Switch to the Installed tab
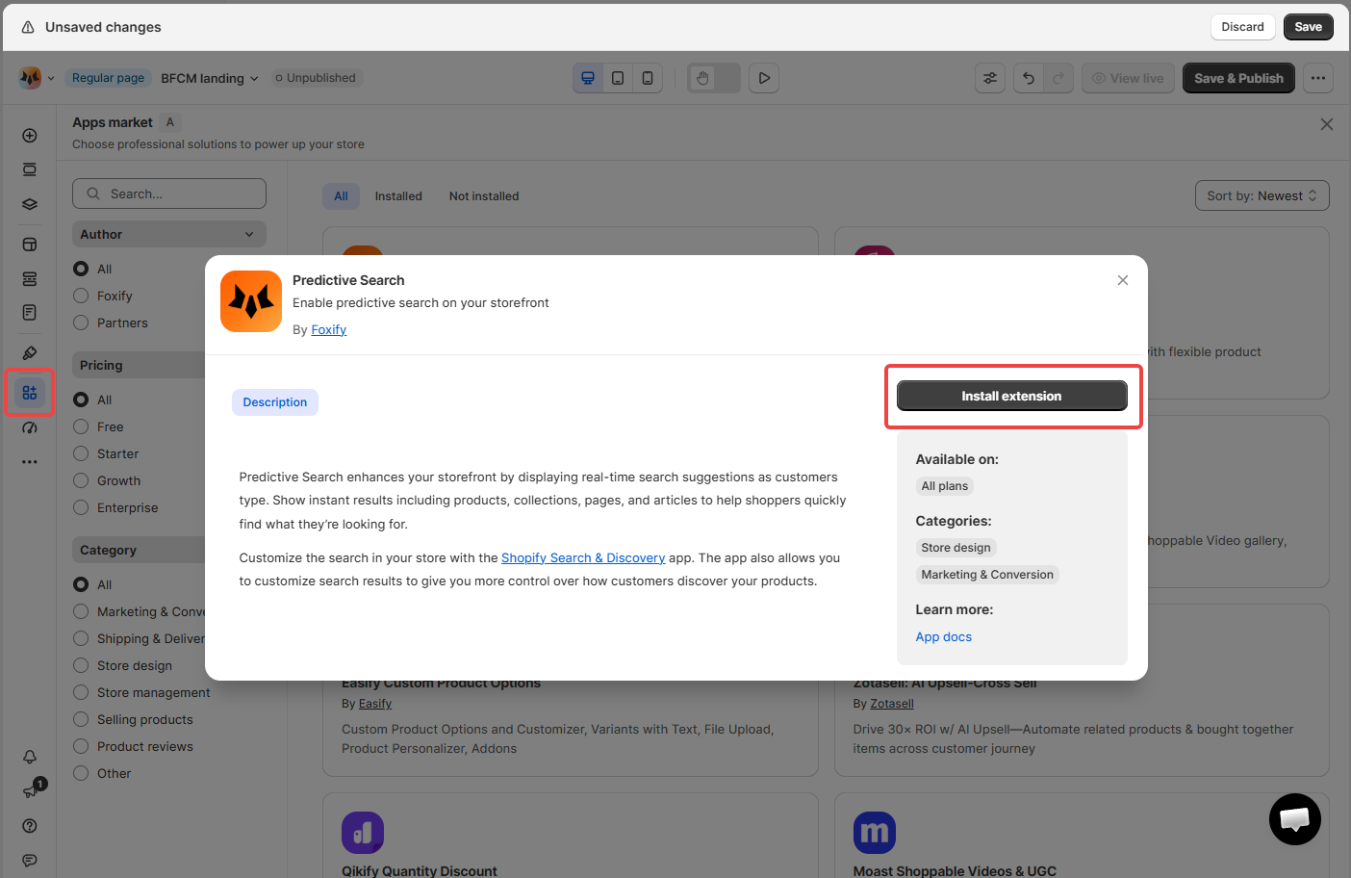The height and width of the screenshot is (878, 1351). point(398,195)
